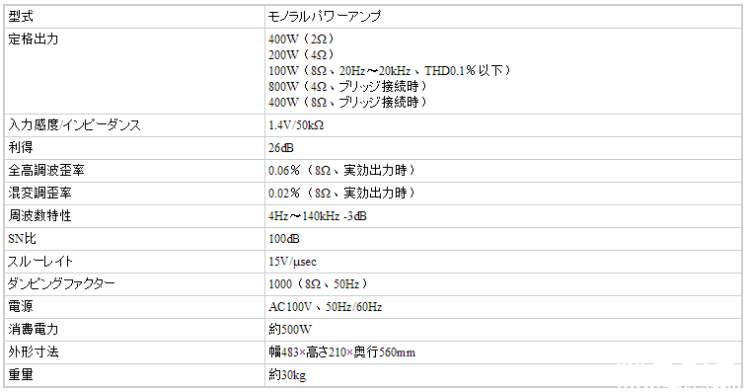Select the 400W 8Ω bridge connection line
The height and width of the screenshot is (392, 748).
click(347, 102)
